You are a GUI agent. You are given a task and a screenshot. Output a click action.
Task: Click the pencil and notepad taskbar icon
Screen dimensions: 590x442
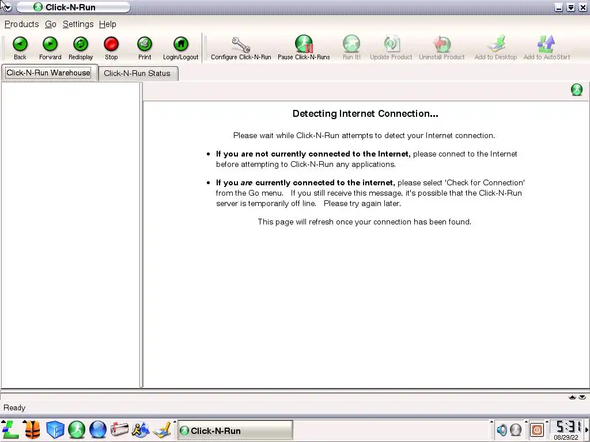[162, 430]
